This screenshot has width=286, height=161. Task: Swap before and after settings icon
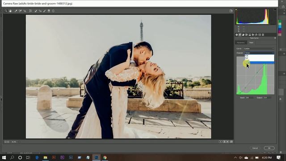point(224,142)
